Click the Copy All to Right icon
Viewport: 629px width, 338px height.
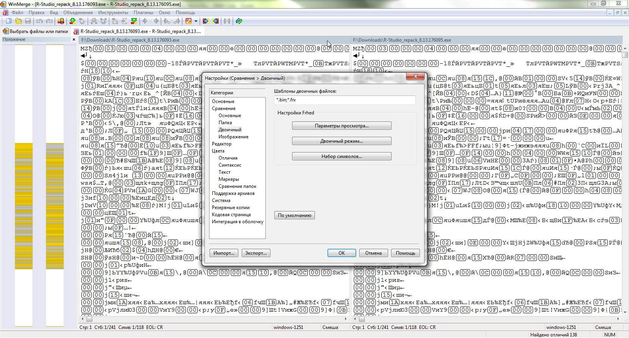(206, 21)
